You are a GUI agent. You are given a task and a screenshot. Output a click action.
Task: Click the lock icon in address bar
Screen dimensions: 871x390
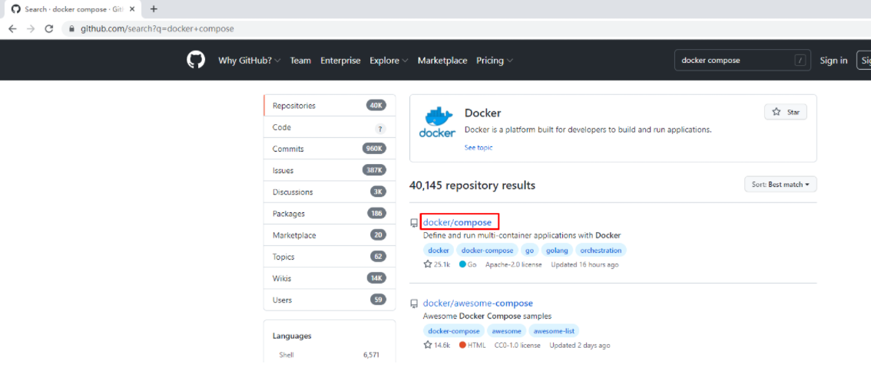(71, 29)
